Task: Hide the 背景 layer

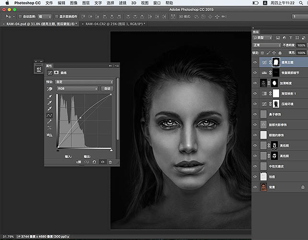Action: [x=255, y=187]
